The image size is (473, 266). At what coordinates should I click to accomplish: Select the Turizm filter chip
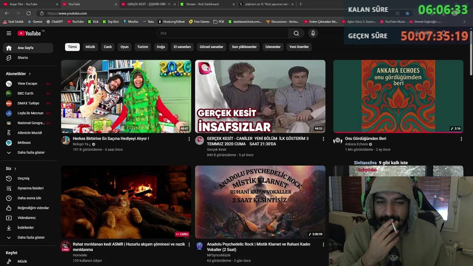[x=143, y=47]
